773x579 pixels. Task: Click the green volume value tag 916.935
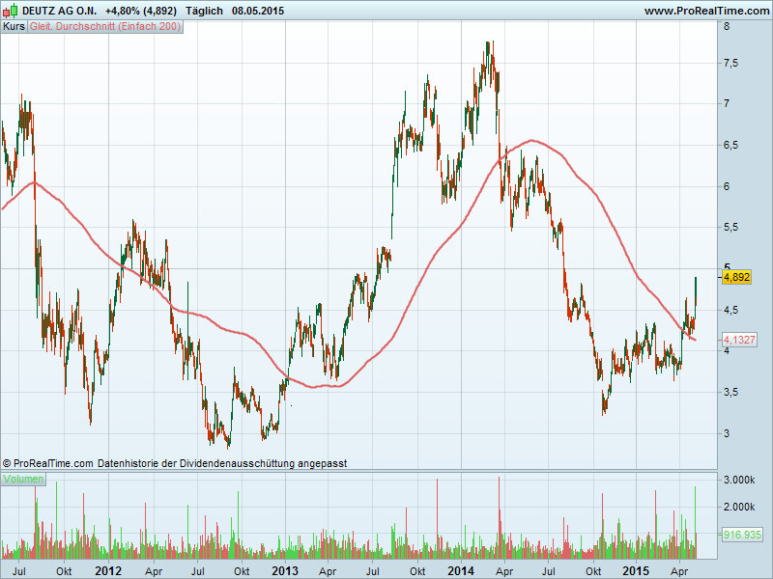[742, 533]
